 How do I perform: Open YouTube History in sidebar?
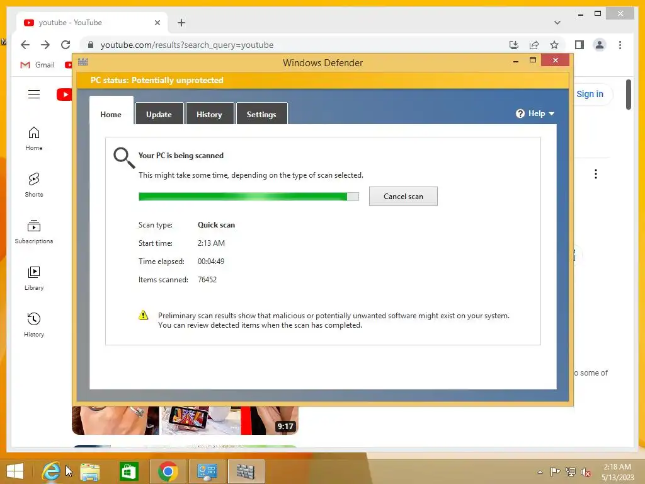tap(34, 325)
